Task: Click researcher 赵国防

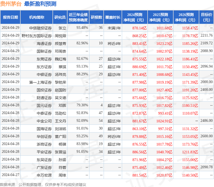Action: (x=61, y=90)
